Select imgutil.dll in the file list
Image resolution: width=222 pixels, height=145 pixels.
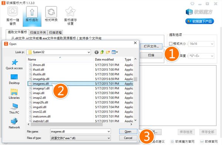80,107
